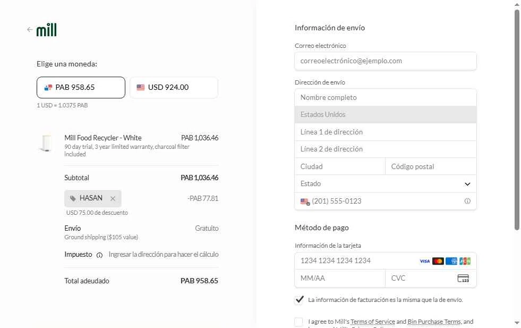The image size is (521, 328).
Task: Open the Impuesto info tooltip icon
Action: point(99,255)
